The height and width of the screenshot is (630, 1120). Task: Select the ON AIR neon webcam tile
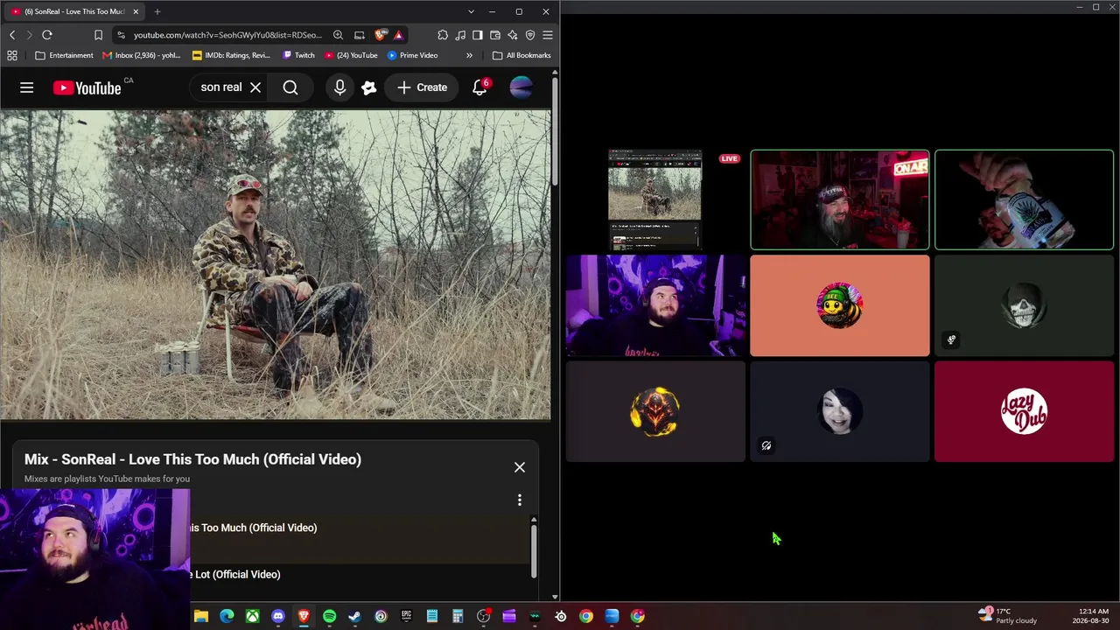[840, 200]
